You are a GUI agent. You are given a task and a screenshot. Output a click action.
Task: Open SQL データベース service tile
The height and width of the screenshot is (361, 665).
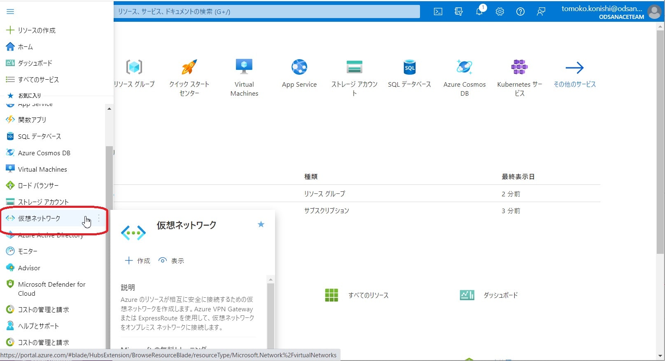click(x=409, y=74)
